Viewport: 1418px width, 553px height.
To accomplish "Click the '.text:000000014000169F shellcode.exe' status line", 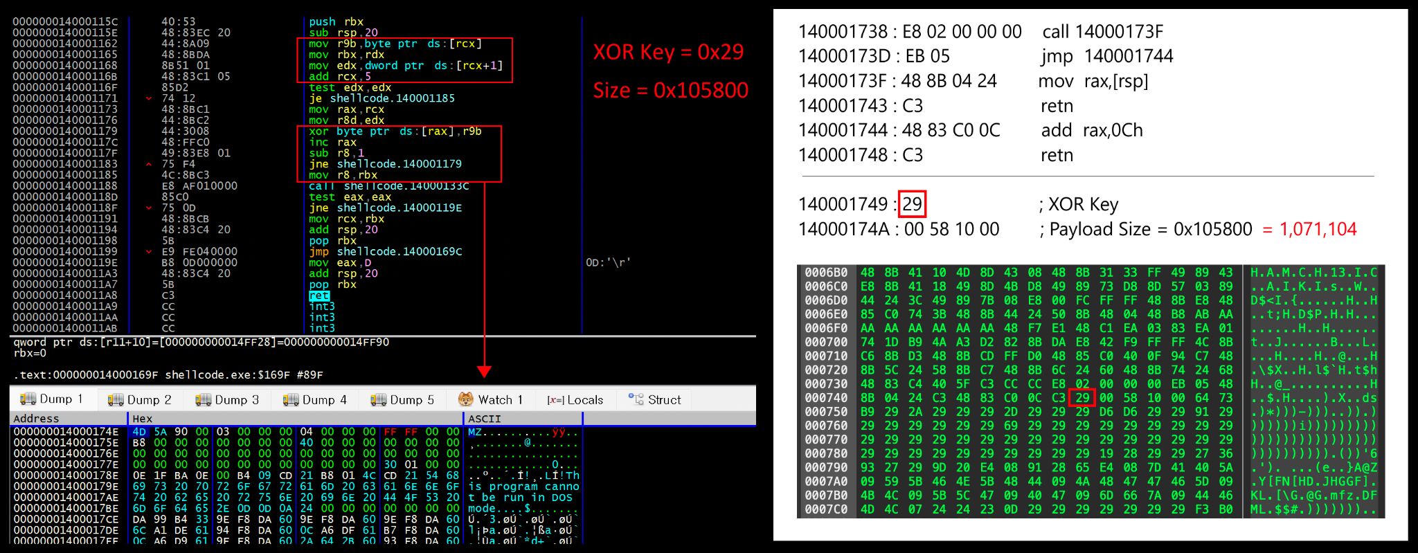I will tap(168, 374).
